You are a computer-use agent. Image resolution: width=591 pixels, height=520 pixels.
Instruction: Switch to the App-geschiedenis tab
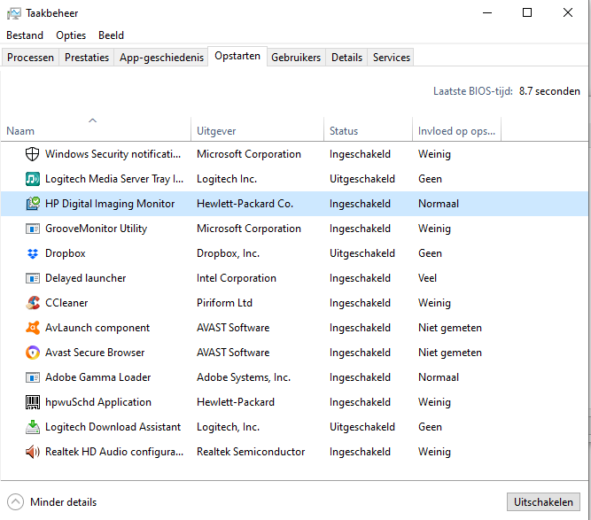pyautogui.click(x=161, y=58)
